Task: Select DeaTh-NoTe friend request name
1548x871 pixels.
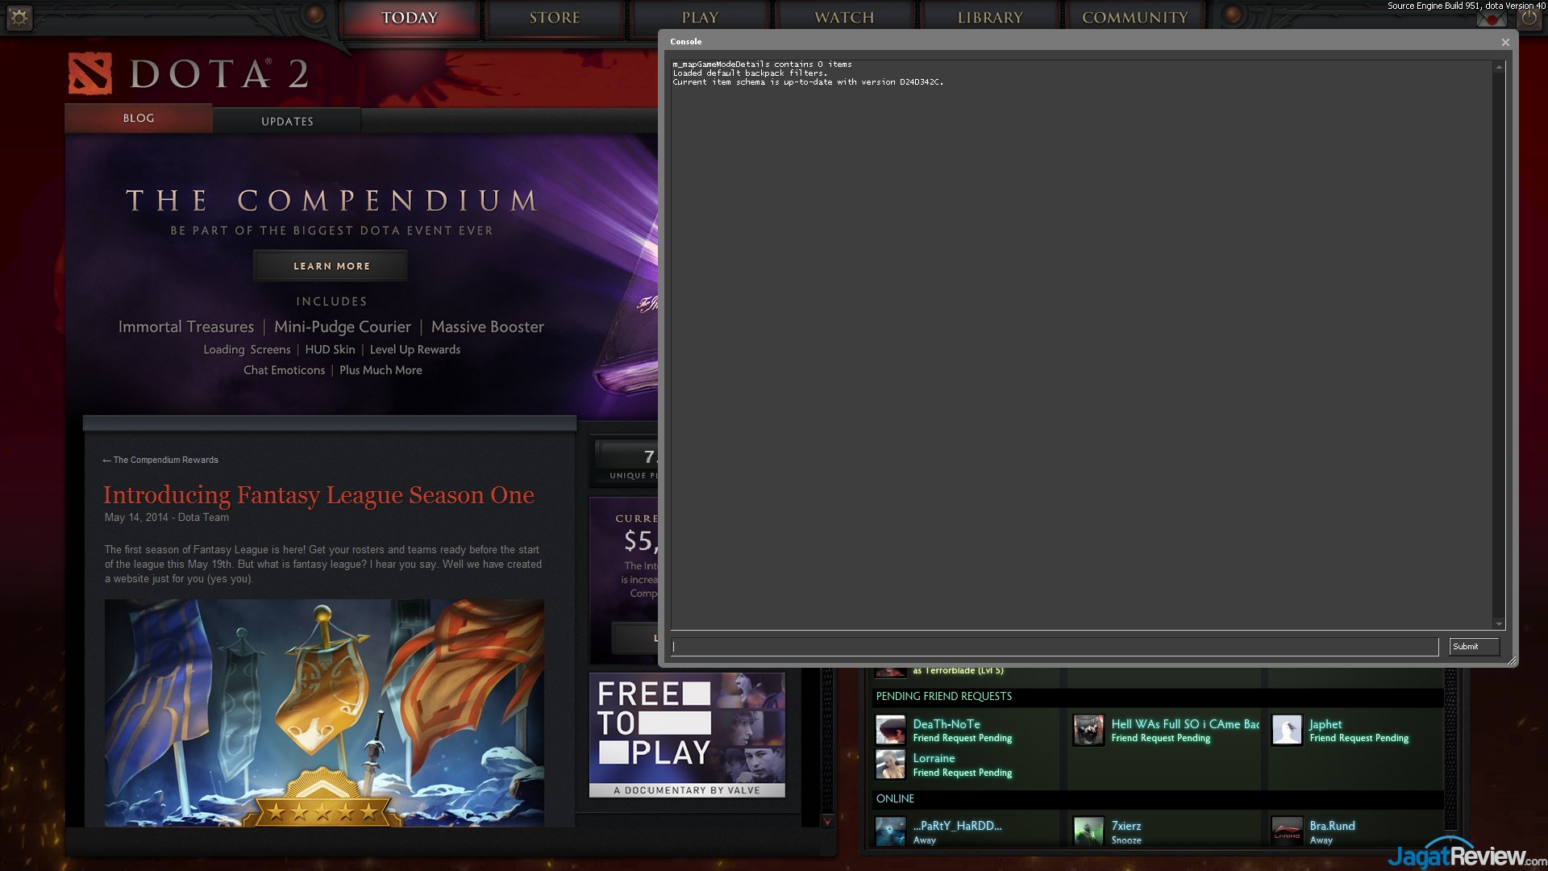Action: [947, 724]
